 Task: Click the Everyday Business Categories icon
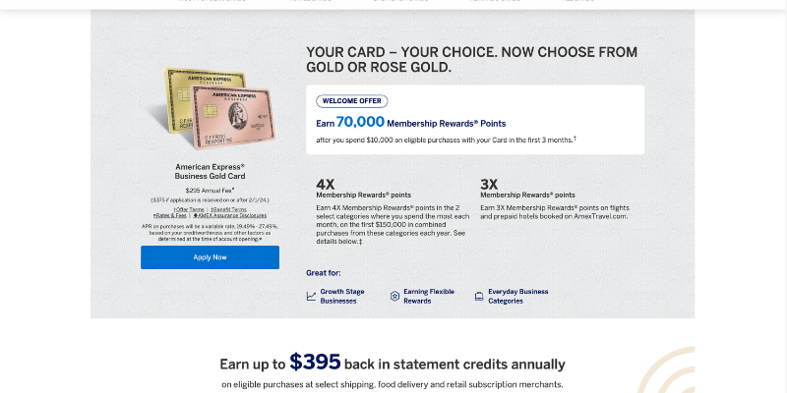pyautogui.click(x=479, y=296)
